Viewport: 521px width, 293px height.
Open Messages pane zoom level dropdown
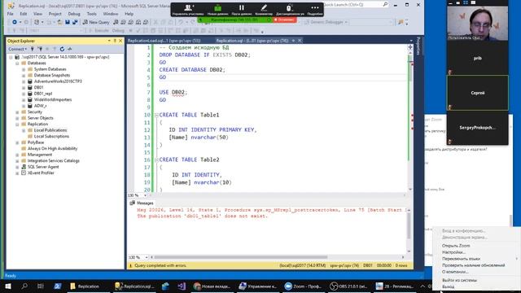pyautogui.click(x=147, y=257)
